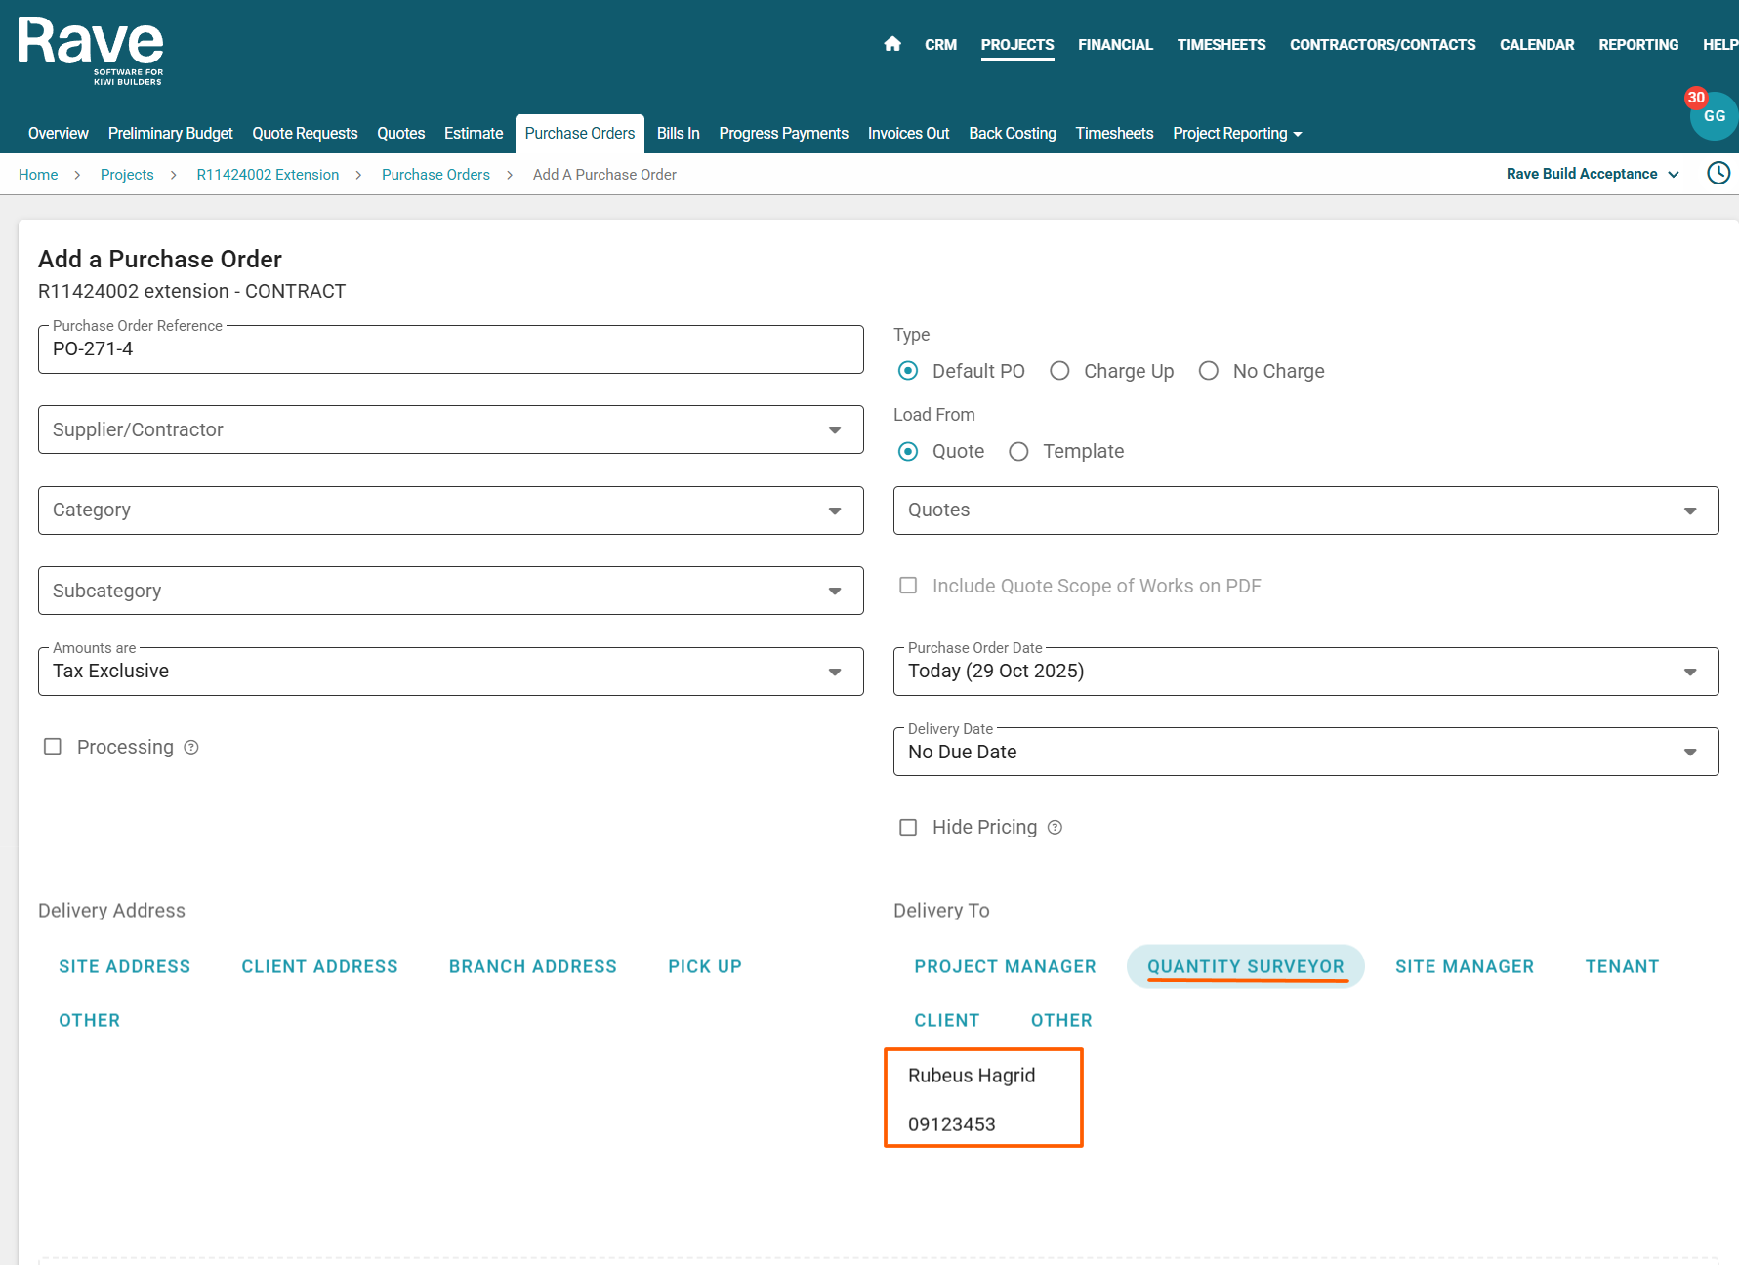This screenshot has height=1265, width=1739.
Task: Choose Other under Delivery Address
Action: pos(90,1020)
